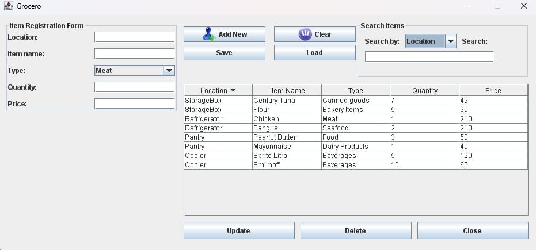The width and height of the screenshot is (536, 250).
Task: Click the Location column sort arrow
Action: pyautogui.click(x=233, y=90)
